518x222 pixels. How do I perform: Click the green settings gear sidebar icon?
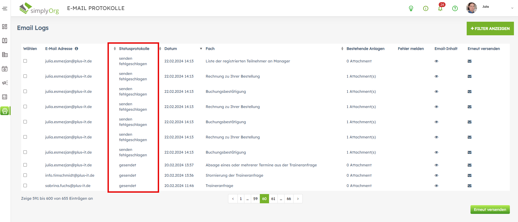click(x=5, y=111)
